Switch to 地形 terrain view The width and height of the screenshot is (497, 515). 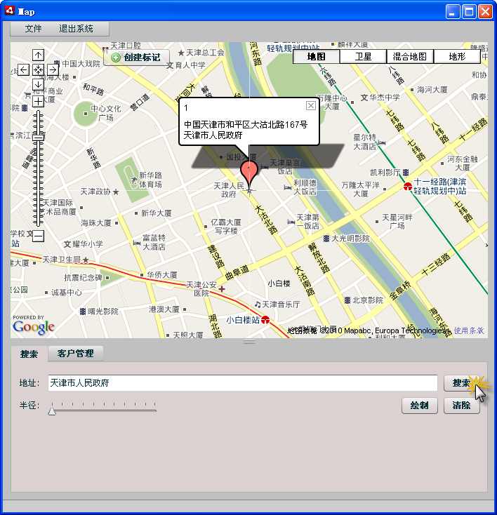coord(457,57)
